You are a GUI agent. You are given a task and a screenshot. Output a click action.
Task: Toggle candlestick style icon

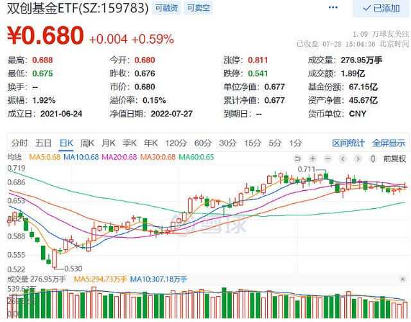[373, 159]
